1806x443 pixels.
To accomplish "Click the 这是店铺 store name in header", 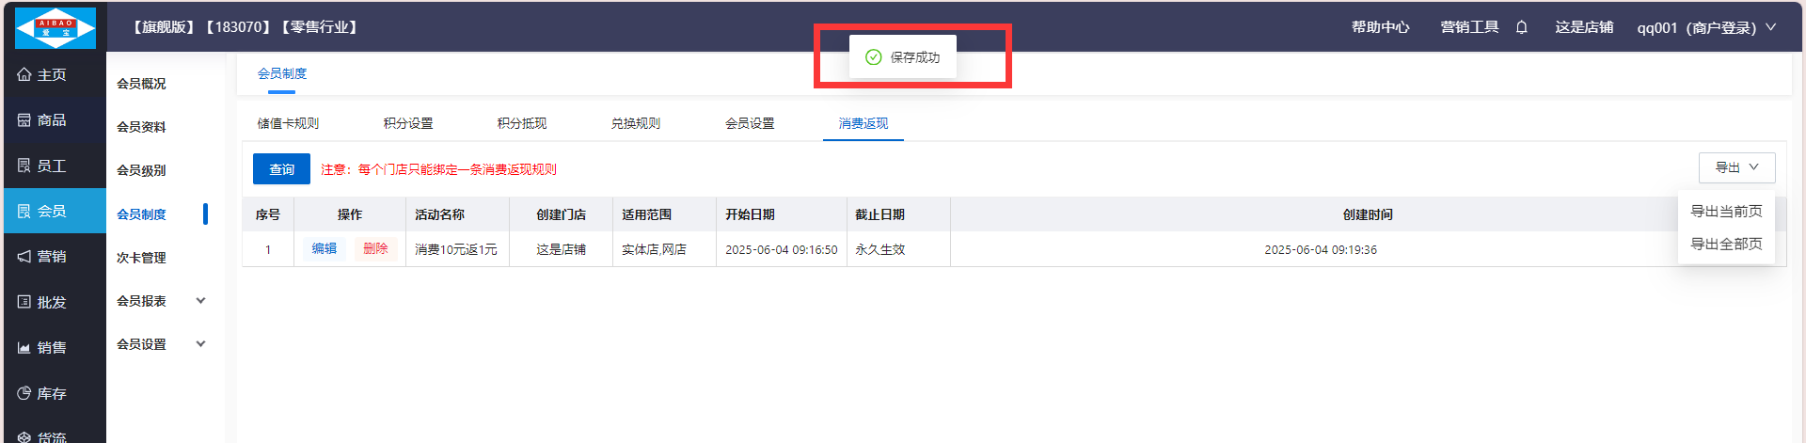I will [1584, 27].
